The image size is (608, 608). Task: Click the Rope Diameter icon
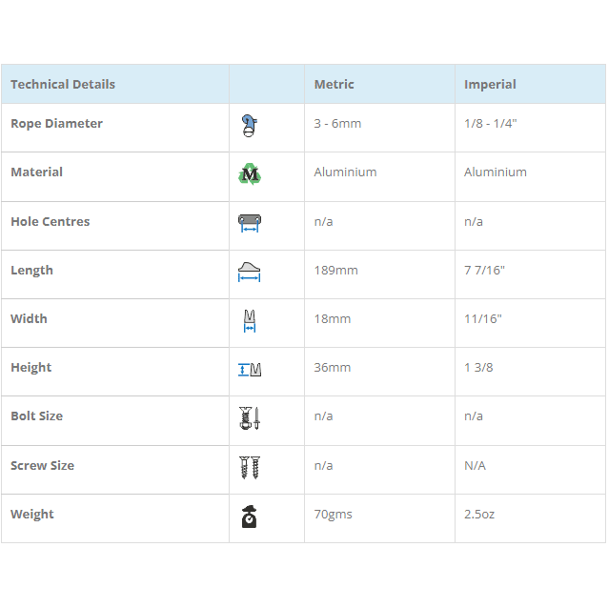click(250, 125)
